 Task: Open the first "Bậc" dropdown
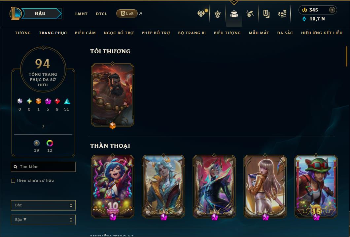(x=43, y=205)
